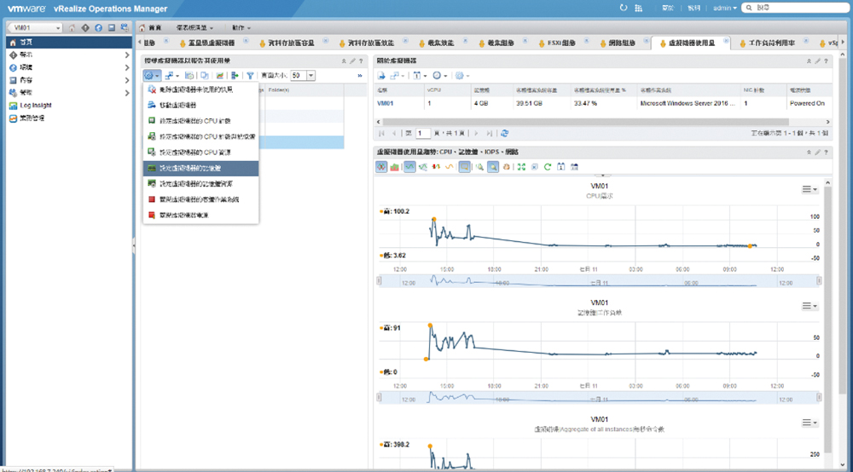Image resolution: width=853 pixels, height=472 pixels.
Task: Close the ESXi configuration tab
Action: point(587,41)
